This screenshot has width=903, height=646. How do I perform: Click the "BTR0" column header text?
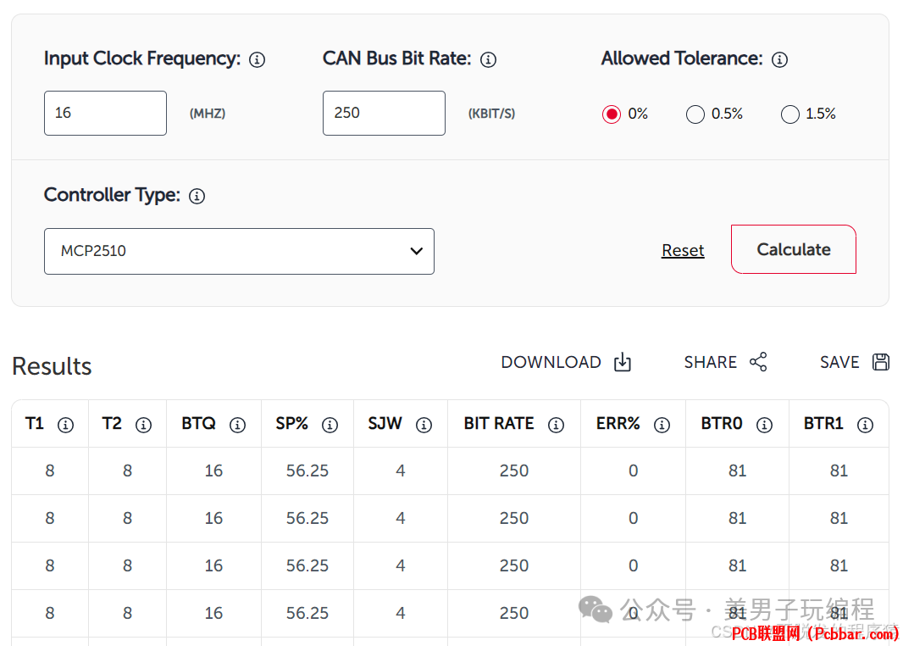[722, 424]
